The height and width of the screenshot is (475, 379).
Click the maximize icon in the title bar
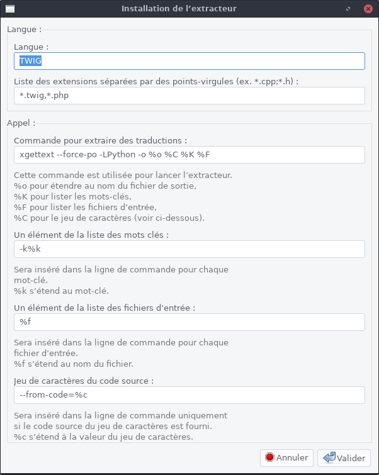pyautogui.click(x=349, y=9)
